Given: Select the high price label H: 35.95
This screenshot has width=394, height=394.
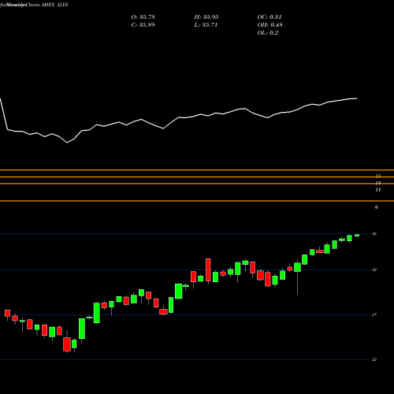Looking at the screenshot, I should [206, 17].
